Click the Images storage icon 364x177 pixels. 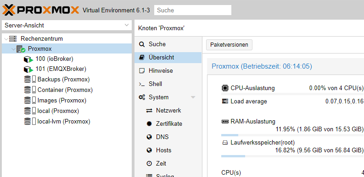30,101
